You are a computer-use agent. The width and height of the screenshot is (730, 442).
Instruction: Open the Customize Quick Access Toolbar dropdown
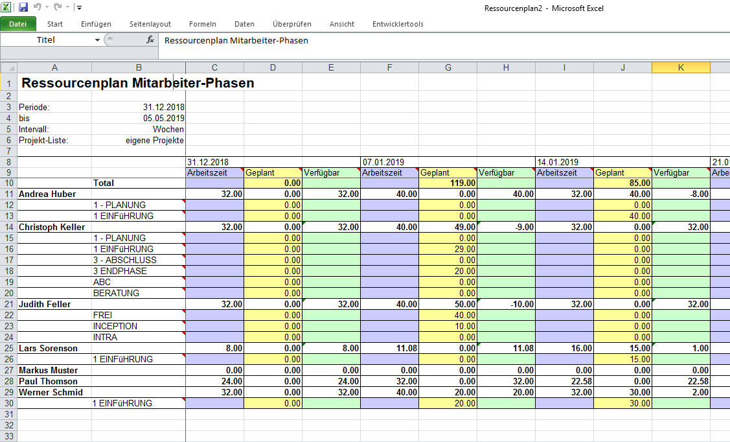(79, 6)
